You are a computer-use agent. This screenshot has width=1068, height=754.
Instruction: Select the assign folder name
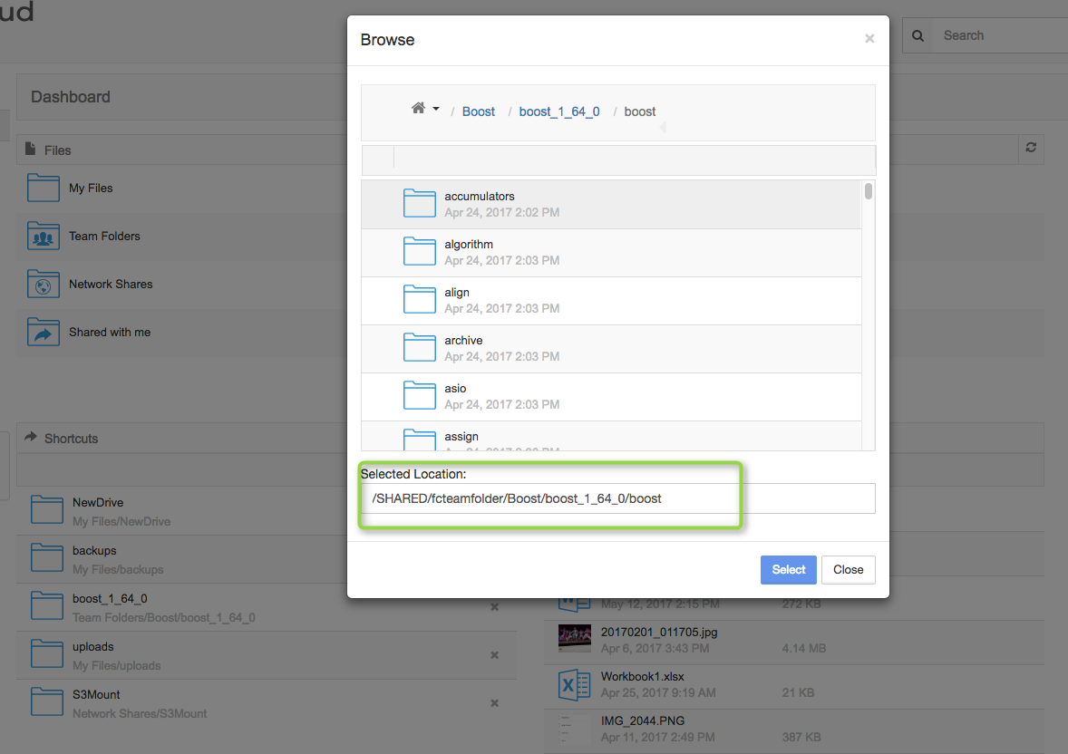pos(461,437)
